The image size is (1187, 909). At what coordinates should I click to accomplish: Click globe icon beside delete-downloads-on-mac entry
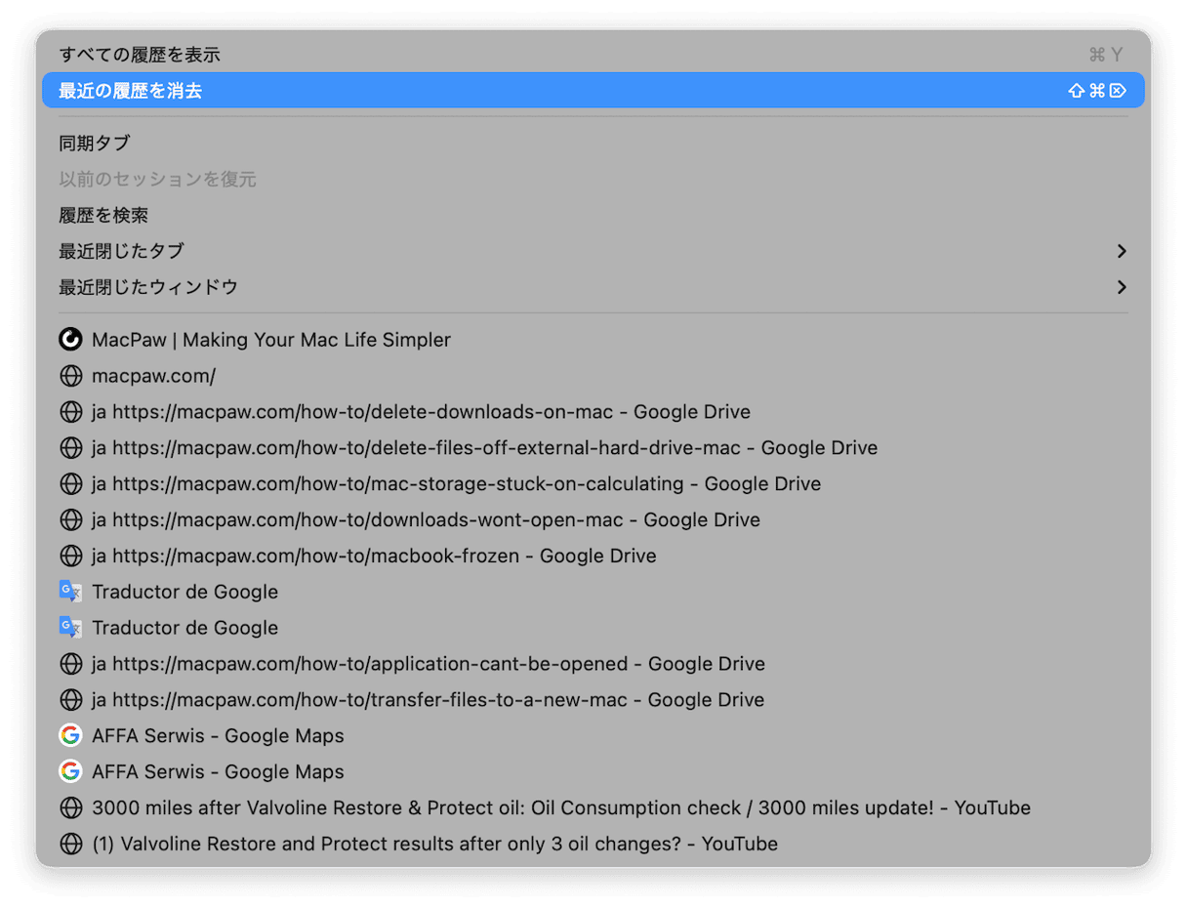70,412
